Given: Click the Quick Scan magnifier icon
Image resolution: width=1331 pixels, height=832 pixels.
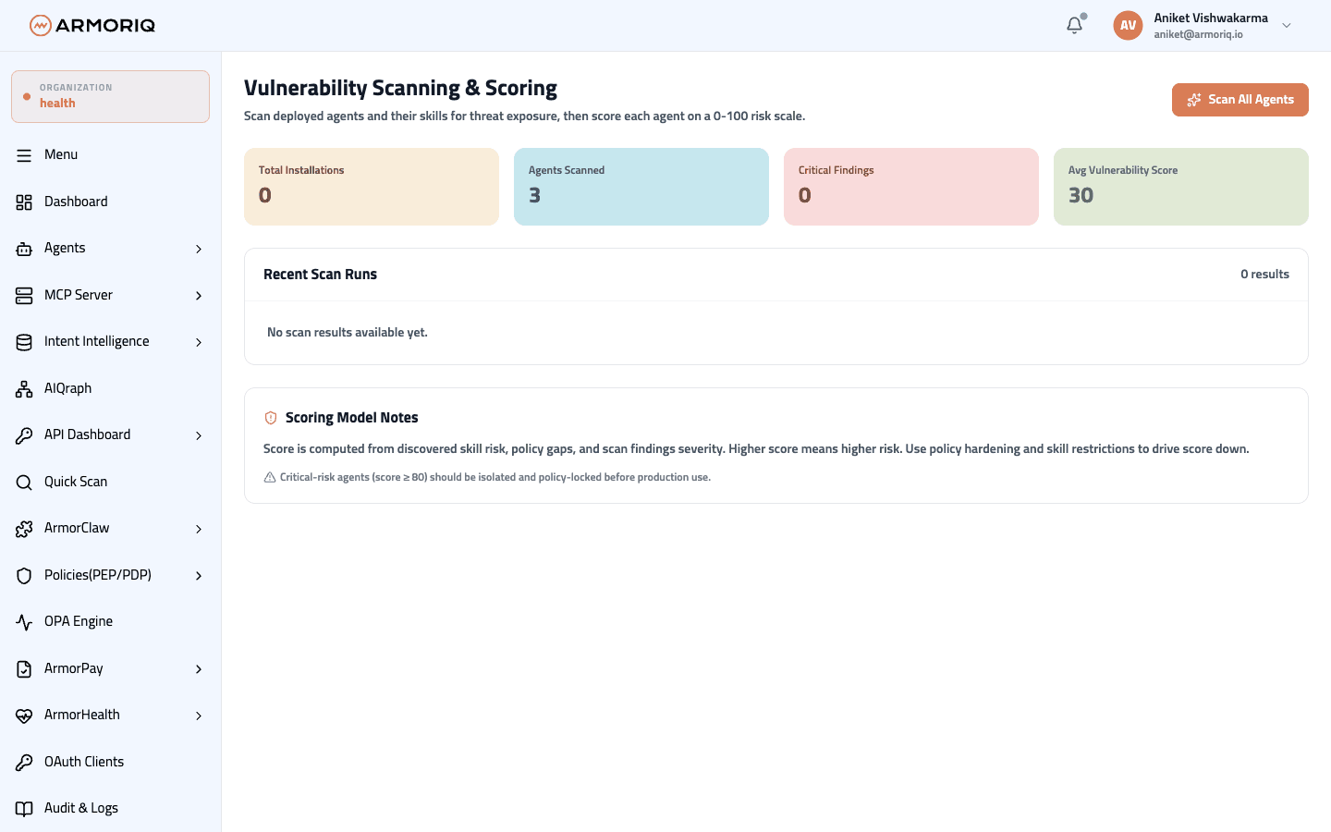Looking at the screenshot, I should coord(24,482).
